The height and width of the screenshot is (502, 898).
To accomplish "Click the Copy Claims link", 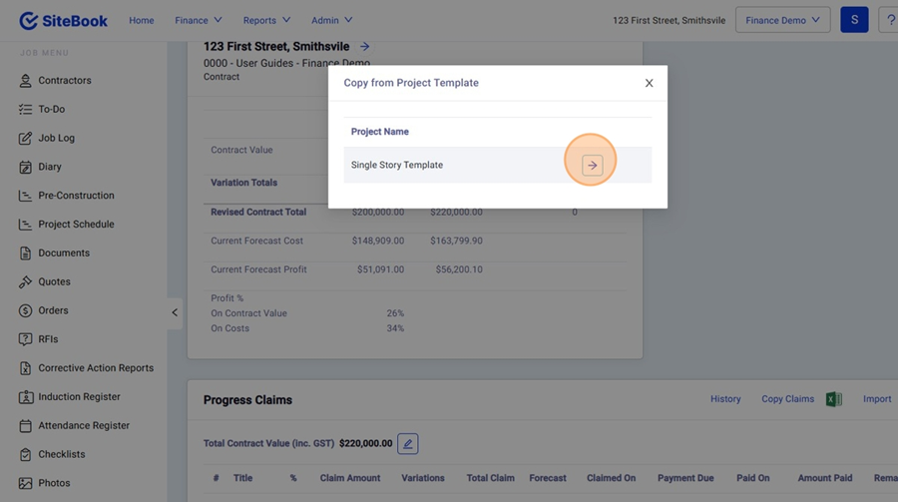I will coord(787,399).
